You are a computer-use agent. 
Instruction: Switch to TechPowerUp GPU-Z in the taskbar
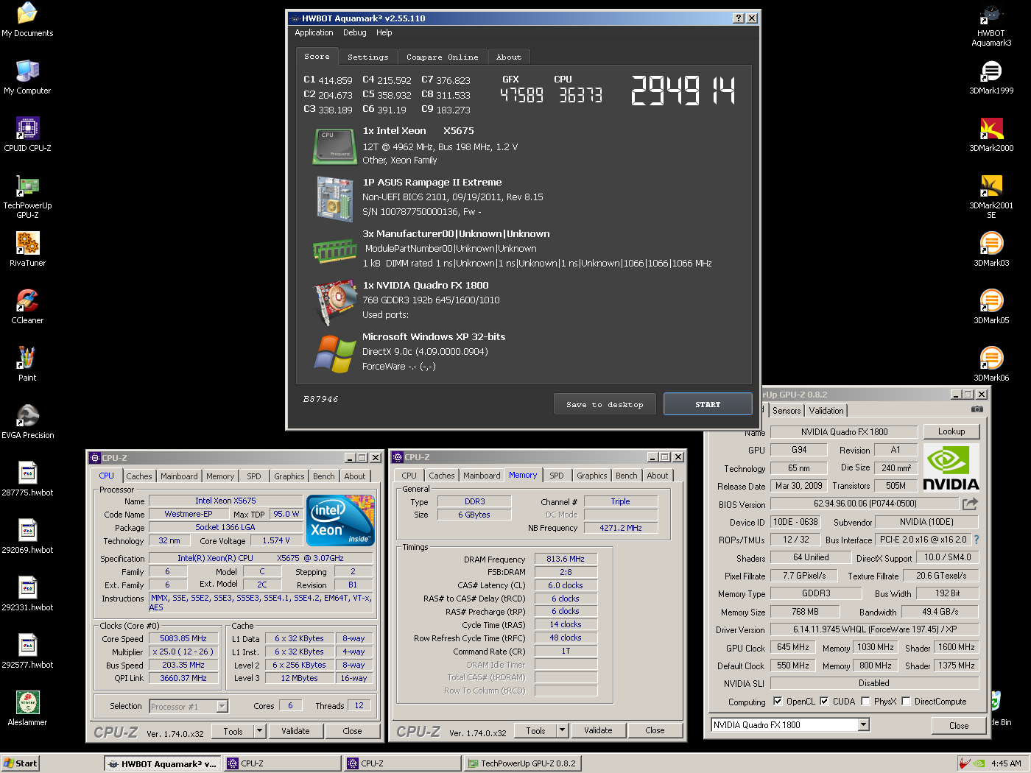tap(523, 763)
